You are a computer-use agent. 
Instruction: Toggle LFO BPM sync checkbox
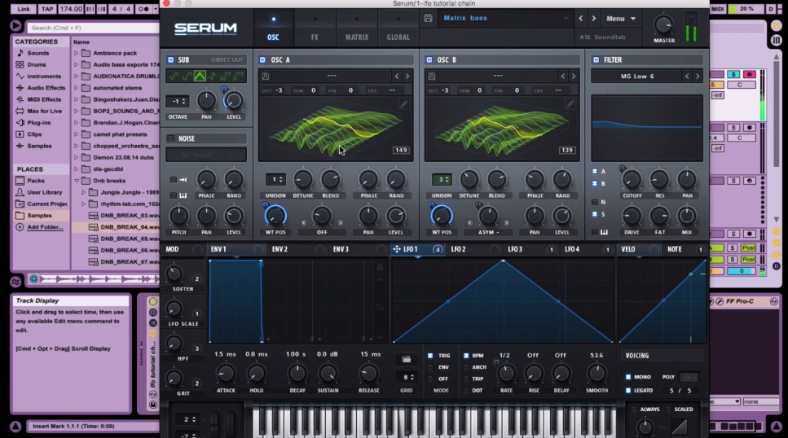coord(466,356)
